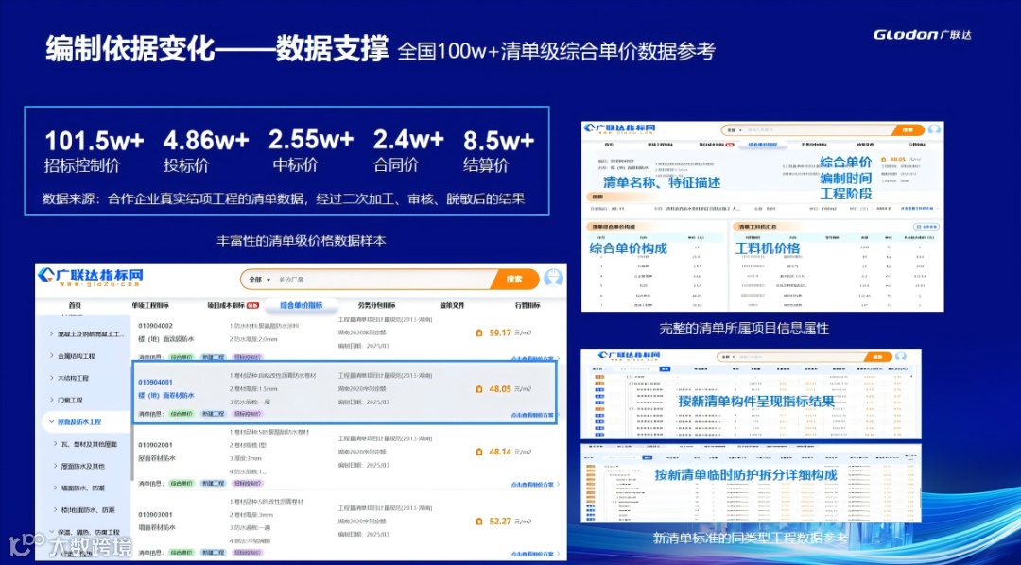Click the orange search button in the detail window
The height and width of the screenshot is (565, 1021).
(908, 130)
